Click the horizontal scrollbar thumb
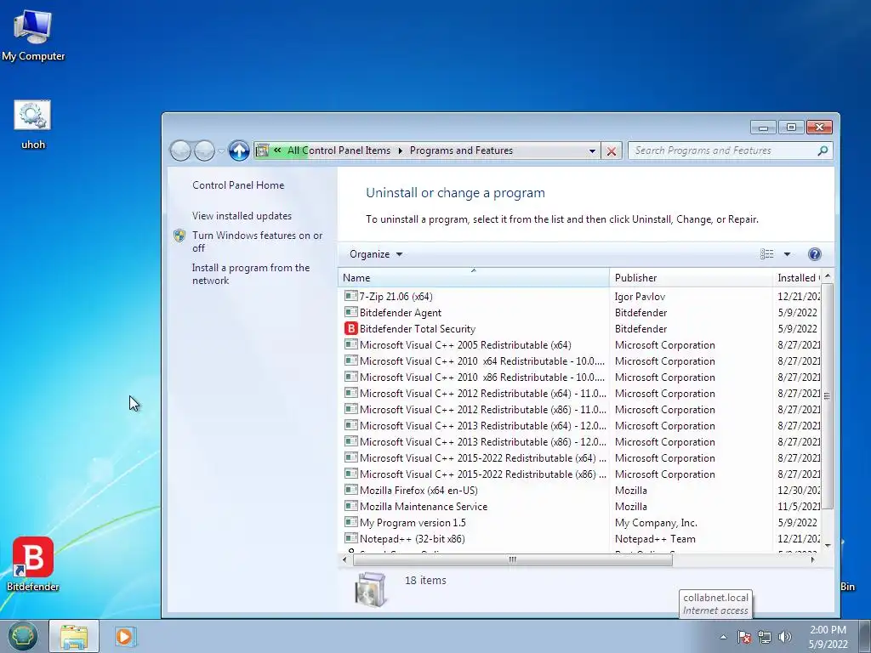The width and height of the screenshot is (871, 653). click(x=513, y=559)
